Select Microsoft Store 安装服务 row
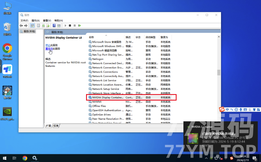 130,42
